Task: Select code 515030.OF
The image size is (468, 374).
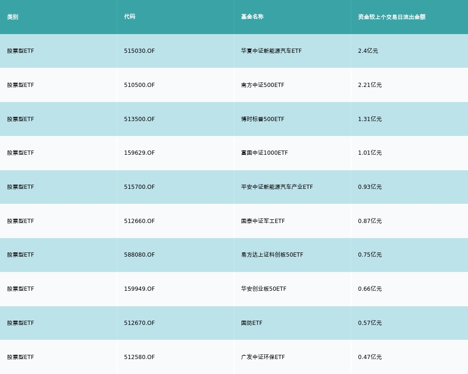Action: coord(139,51)
